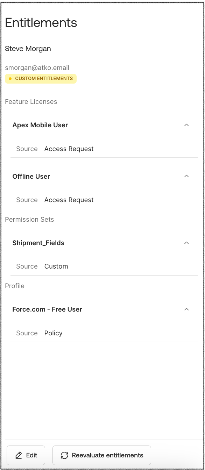Click the Edit button
The width and height of the screenshot is (205, 470).
point(26,455)
